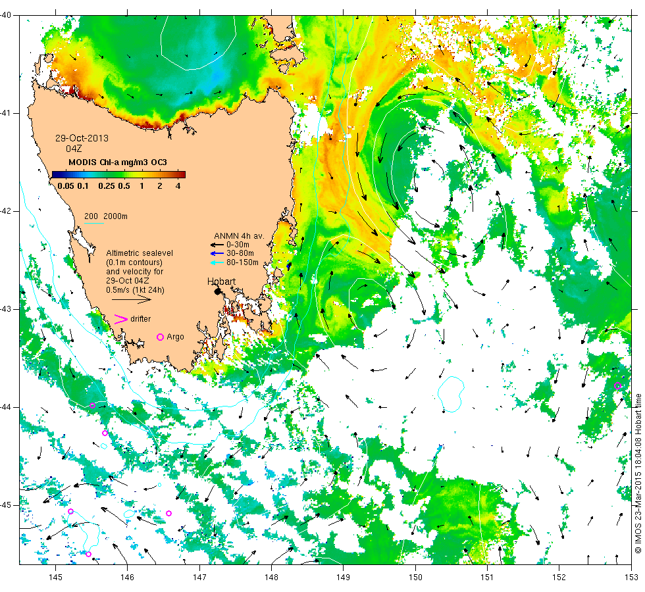Click the 'MODIS Chl-a mg/m3 OC3' title

pyautogui.click(x=118, y=162)
